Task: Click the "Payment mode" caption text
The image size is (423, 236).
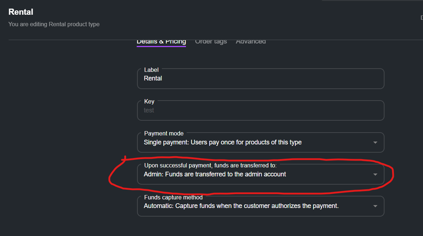Action: pyautogui.click(x=164, y=134)
